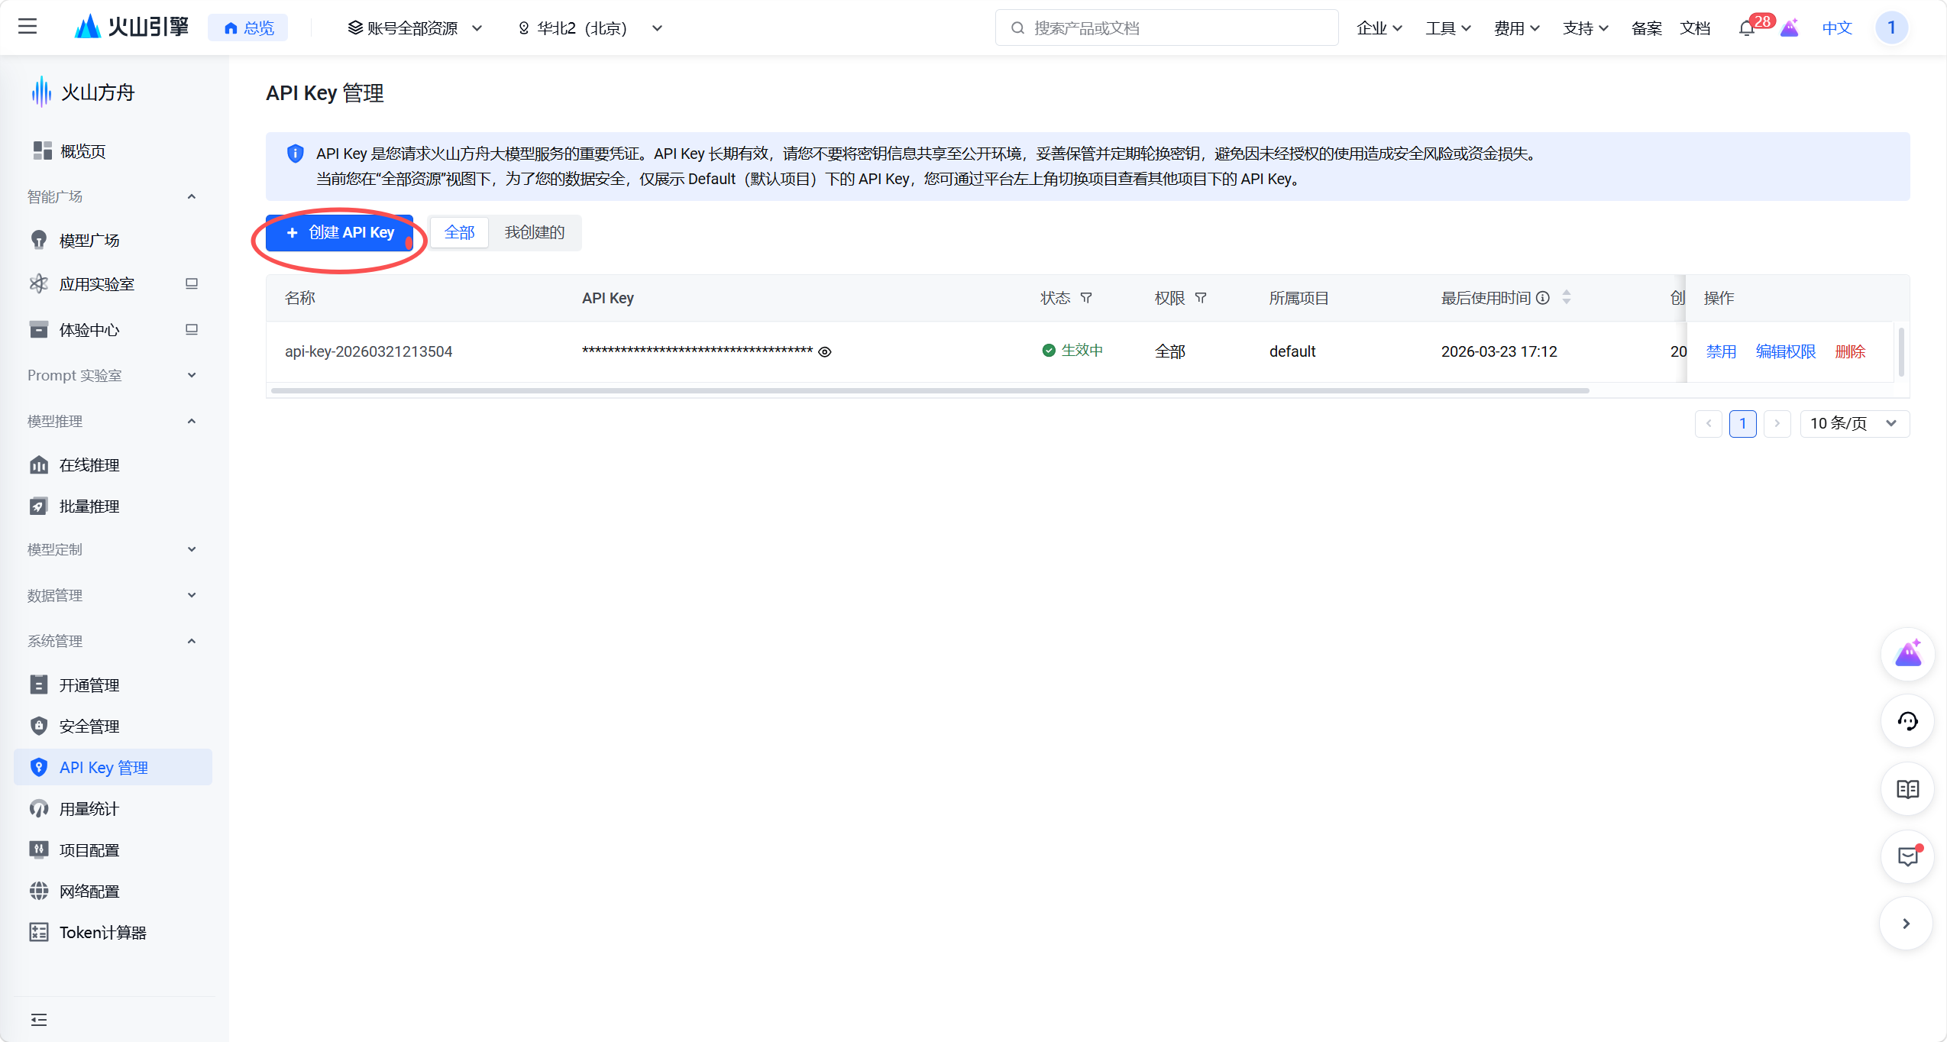
Task: Click the 火山引擎 logo
Action: pos(131,28)
